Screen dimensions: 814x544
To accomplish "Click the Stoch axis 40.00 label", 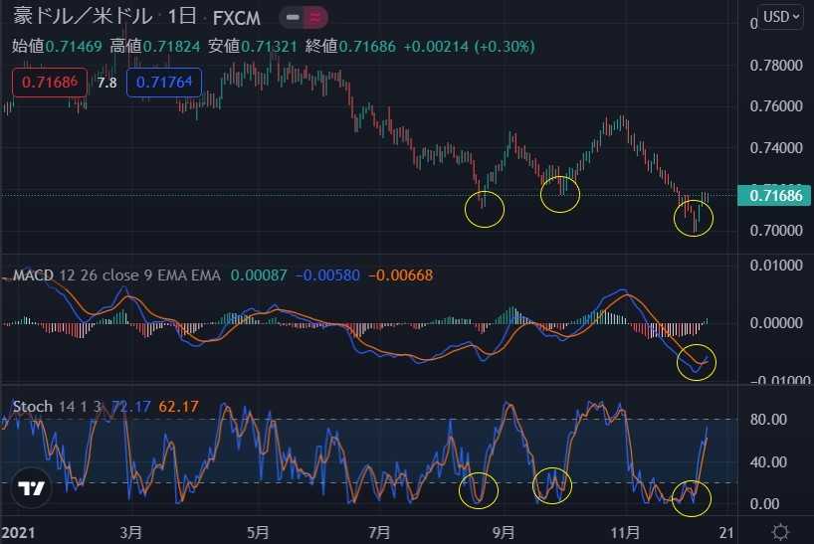I will tap(768, 461).
